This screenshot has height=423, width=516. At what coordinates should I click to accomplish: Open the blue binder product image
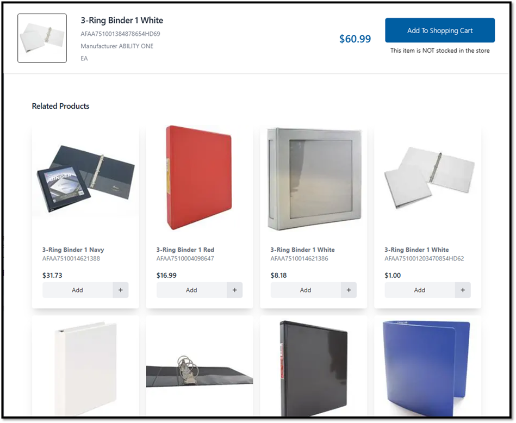(x=427, y=367)
